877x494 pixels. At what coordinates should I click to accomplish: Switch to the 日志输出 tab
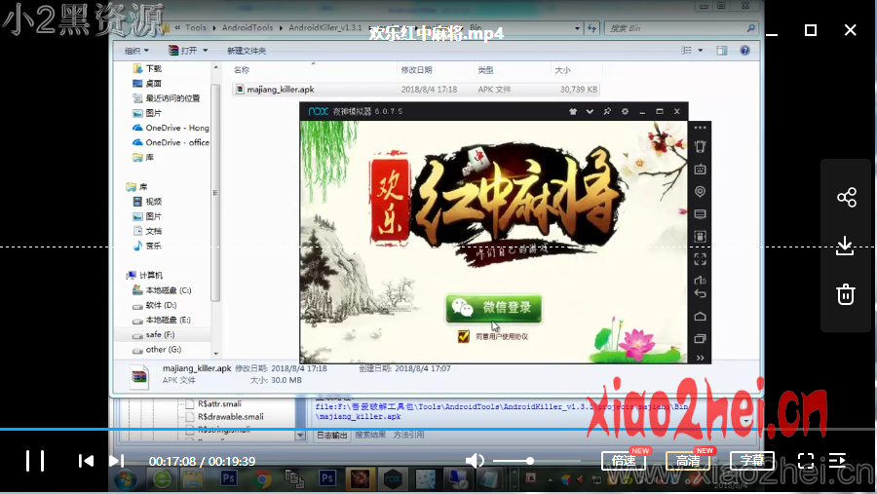331,435
